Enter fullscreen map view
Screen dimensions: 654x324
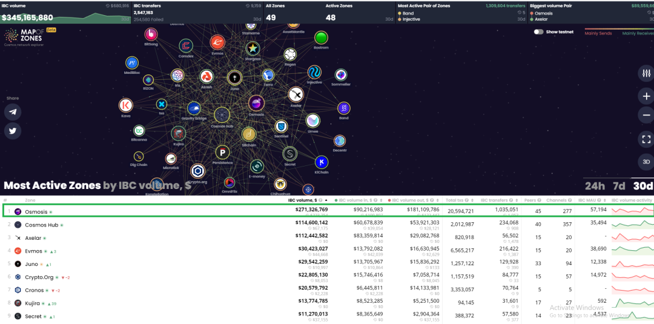tap(647, 139)
